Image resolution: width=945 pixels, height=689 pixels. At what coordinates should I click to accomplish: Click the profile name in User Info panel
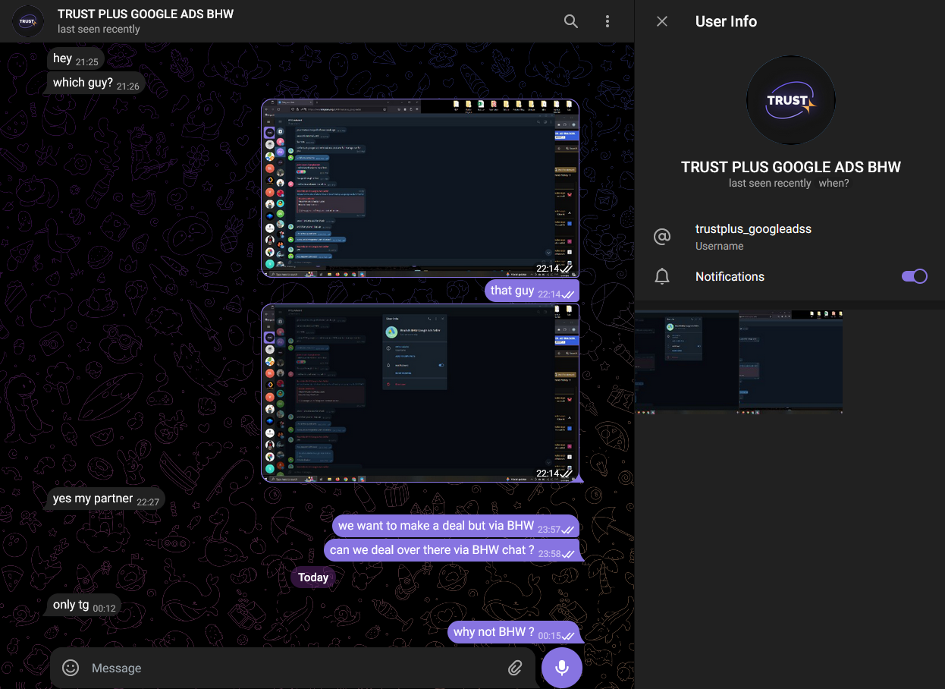pyautogui.click(x=791, y=167)
